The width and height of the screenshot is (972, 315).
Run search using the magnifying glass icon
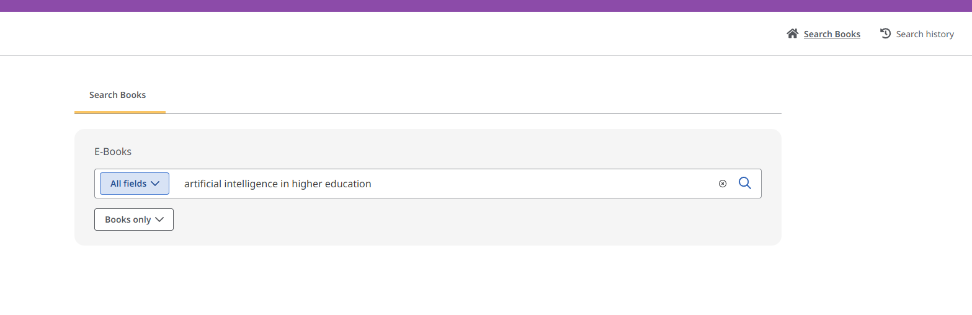tap(745, 183)
